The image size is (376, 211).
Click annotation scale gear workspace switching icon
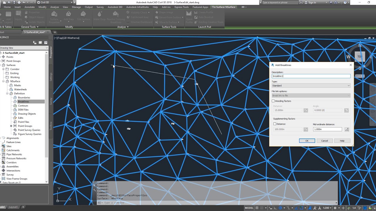point(335,208)
